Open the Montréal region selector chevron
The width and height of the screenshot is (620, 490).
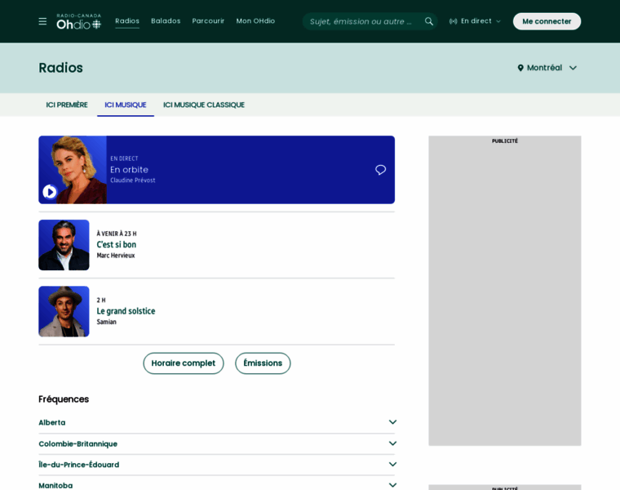(x=573, y=68)
